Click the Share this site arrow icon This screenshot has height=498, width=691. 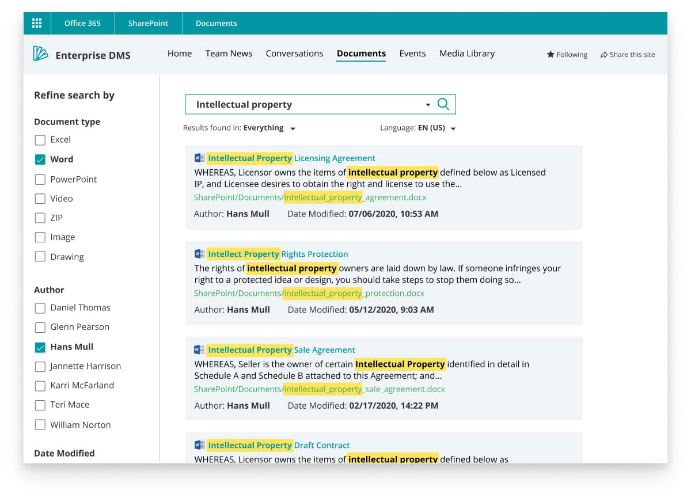[x=603, y=55]
